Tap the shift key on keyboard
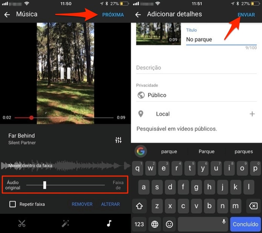This screenshot has width=262, height=233. [139, 206]
